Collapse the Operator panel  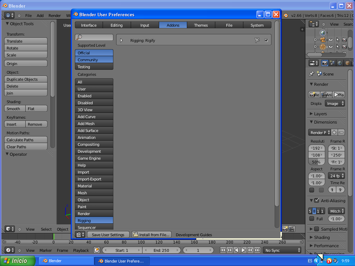pos(7,154)
